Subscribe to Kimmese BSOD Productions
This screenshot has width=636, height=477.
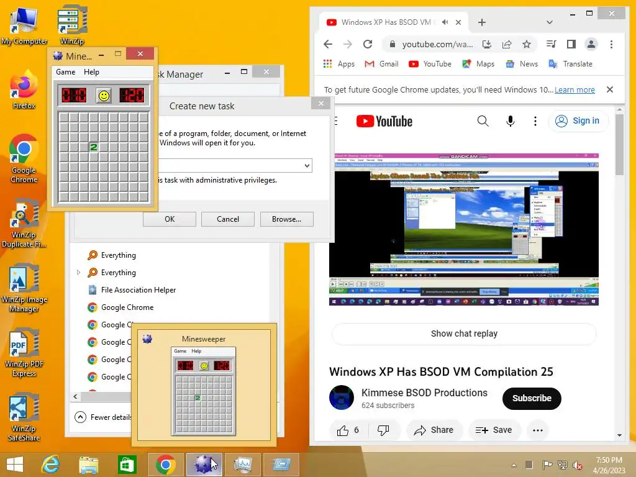tap(532, 398)
